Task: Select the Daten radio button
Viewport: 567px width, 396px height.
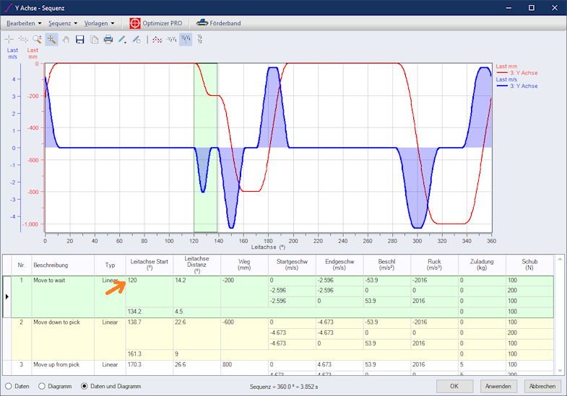Action: pyautogui.click(x=9, y=387)
